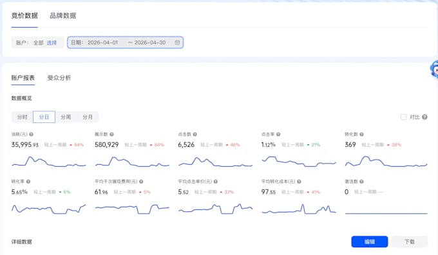The width and height of the screenshot is (438, 255).
Task: Click the blue 编辑 button
Action: click(370, 241)
